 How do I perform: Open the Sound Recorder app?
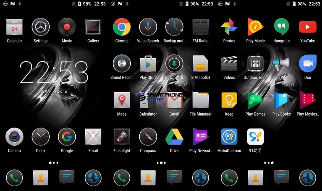[122, 63]
